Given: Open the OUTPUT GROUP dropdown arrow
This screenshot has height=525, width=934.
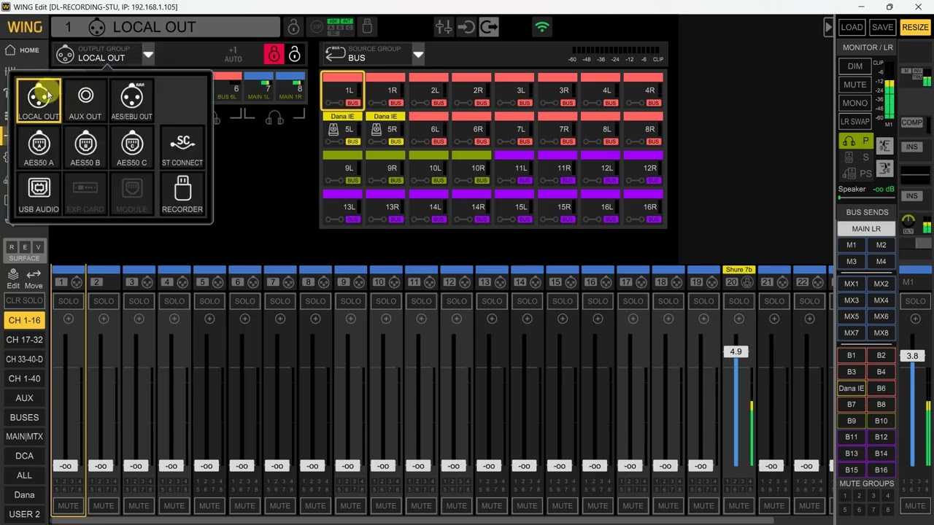Looking at the screenshot, I should tap(148, 54).
